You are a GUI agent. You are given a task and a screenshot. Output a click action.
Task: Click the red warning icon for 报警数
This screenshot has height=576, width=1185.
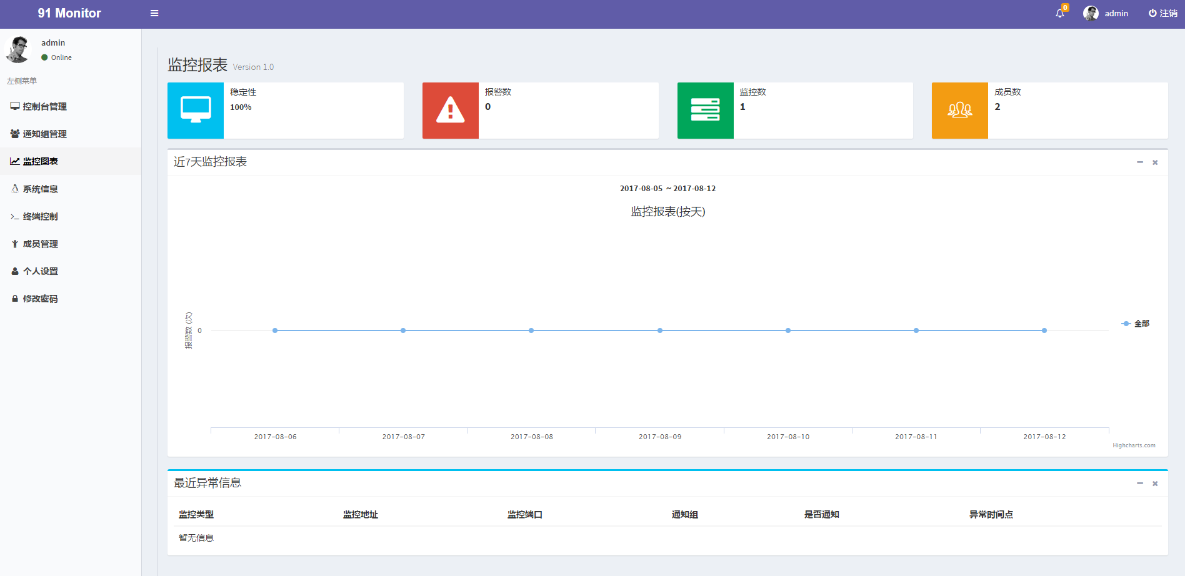(x=451, y=111)
